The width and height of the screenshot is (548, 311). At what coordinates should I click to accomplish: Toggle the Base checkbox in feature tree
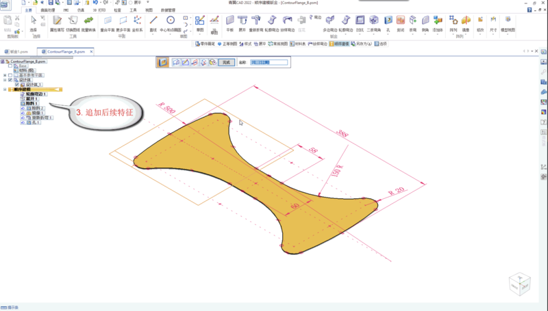[10, 66]
